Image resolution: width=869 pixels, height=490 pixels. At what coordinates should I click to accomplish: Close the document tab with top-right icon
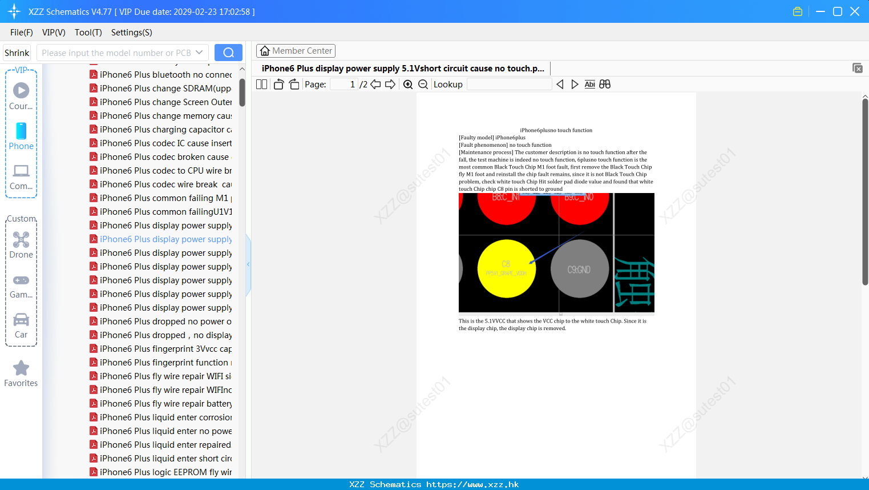(x=858, y=68)
